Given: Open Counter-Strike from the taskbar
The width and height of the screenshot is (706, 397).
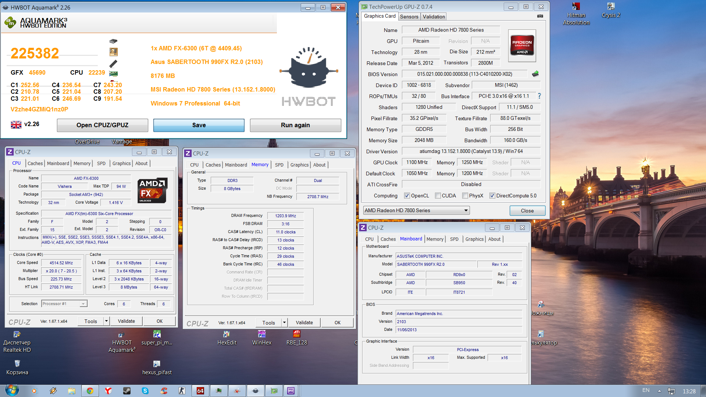Looking at the screenshot, I should click(x=182, y=391).
